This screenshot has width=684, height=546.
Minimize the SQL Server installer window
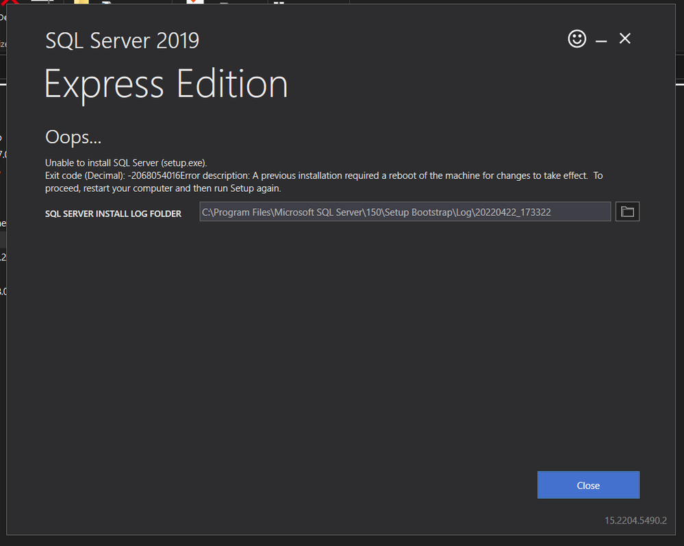(601, 41)
